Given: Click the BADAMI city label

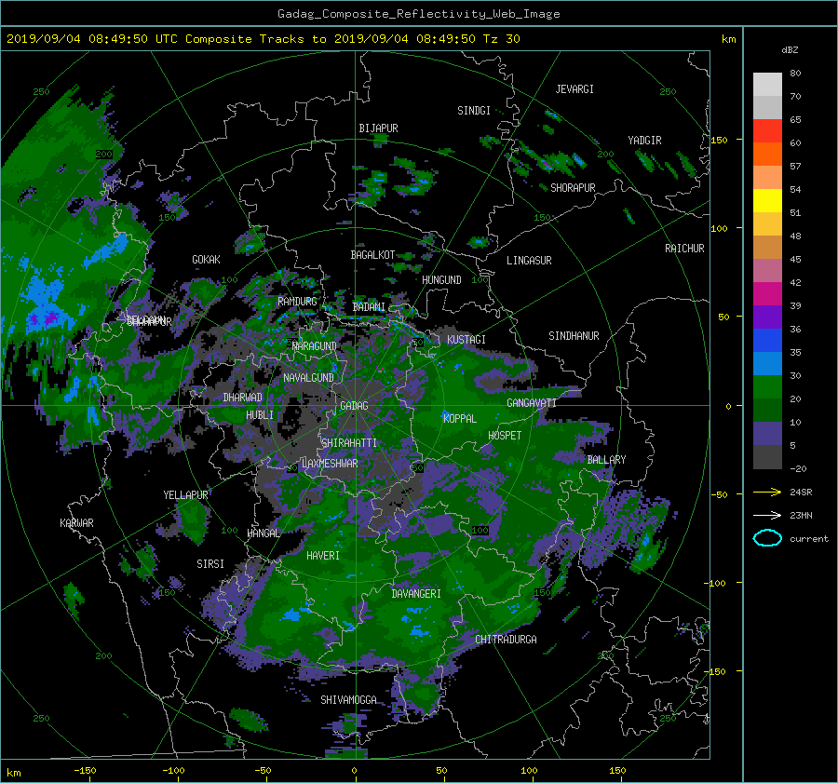Looking at the screenshot, I should [369, 307].
